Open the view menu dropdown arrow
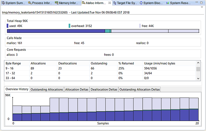Image resolution: width=206 pixels, height=131 pixels. (x=202, y=7)
